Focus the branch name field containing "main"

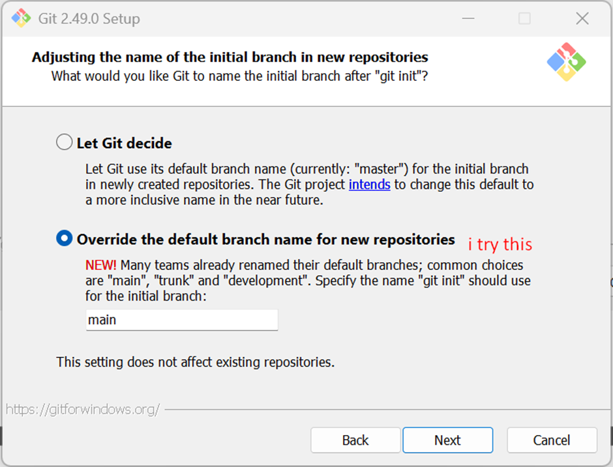182,320
